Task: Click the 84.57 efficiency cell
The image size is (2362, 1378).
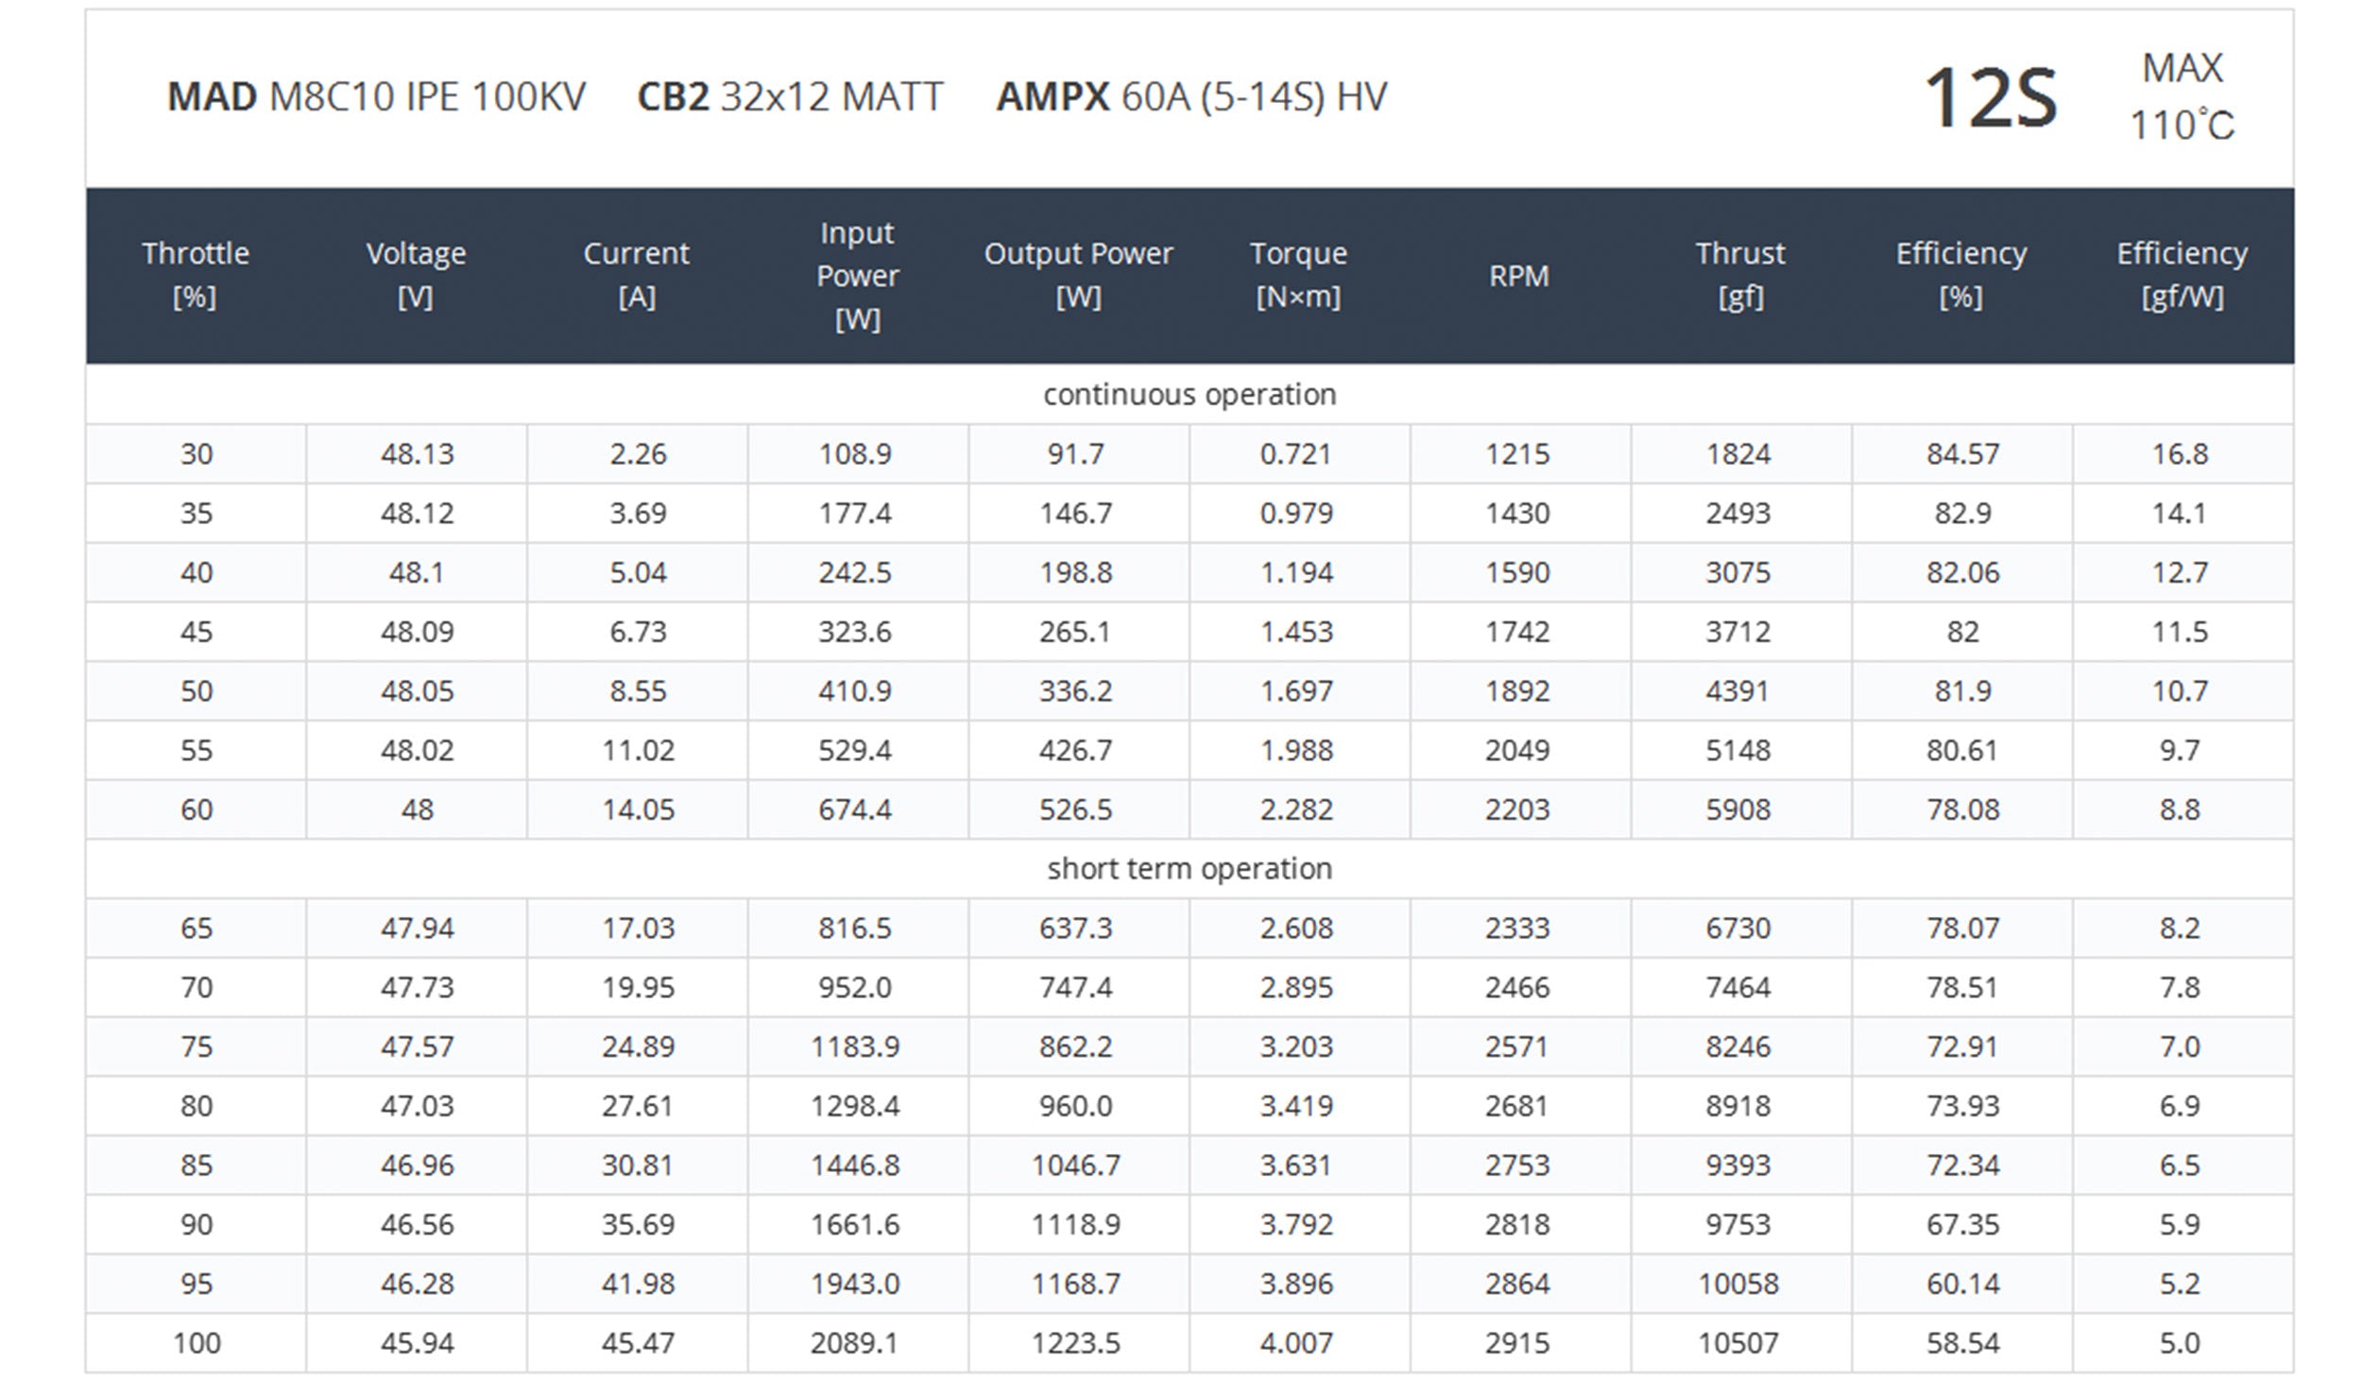Action: [1962, 453]
